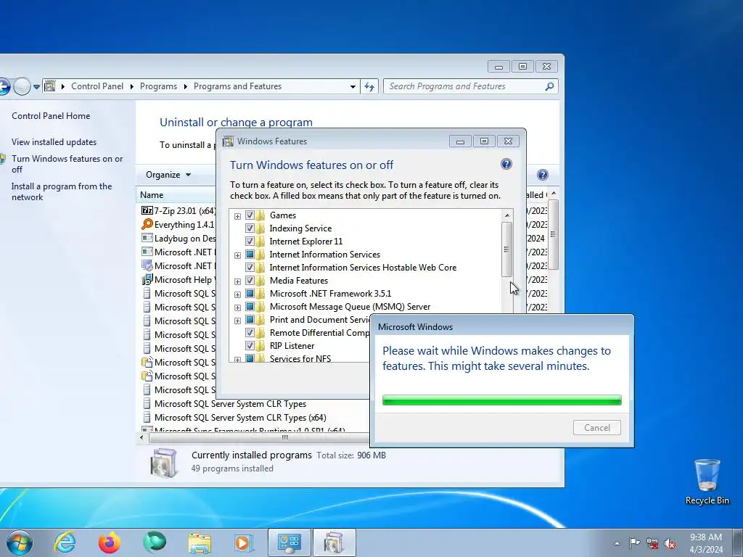Screen dimensions: 743x557
Task: Click Turn Windows features on or off link
Action: click(x=67, y=164)
